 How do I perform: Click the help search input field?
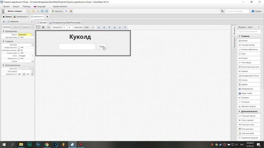coord(237,11)
